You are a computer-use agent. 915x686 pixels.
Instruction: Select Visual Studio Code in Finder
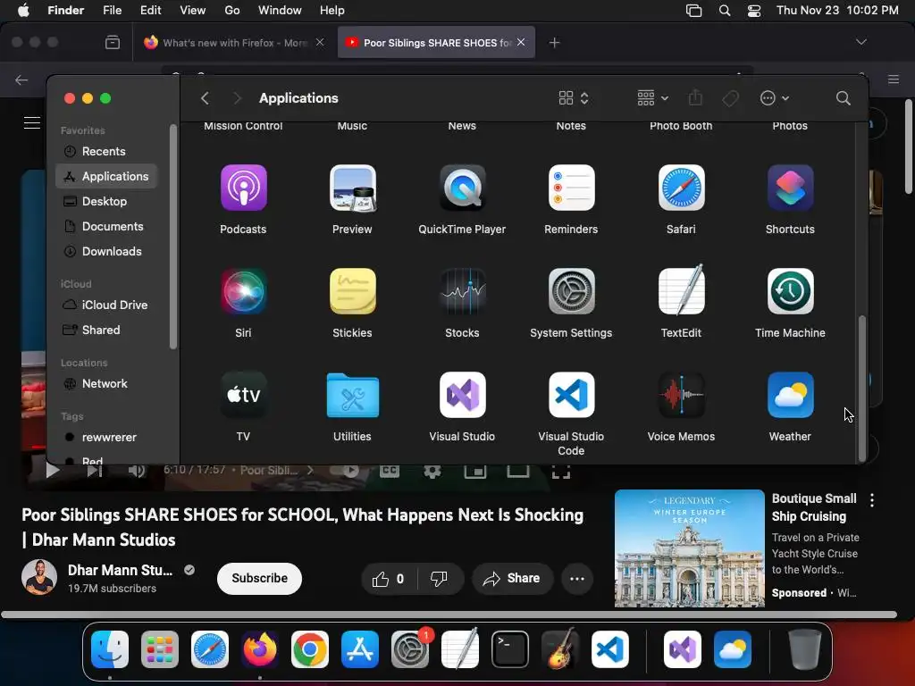tap(571, 395)
